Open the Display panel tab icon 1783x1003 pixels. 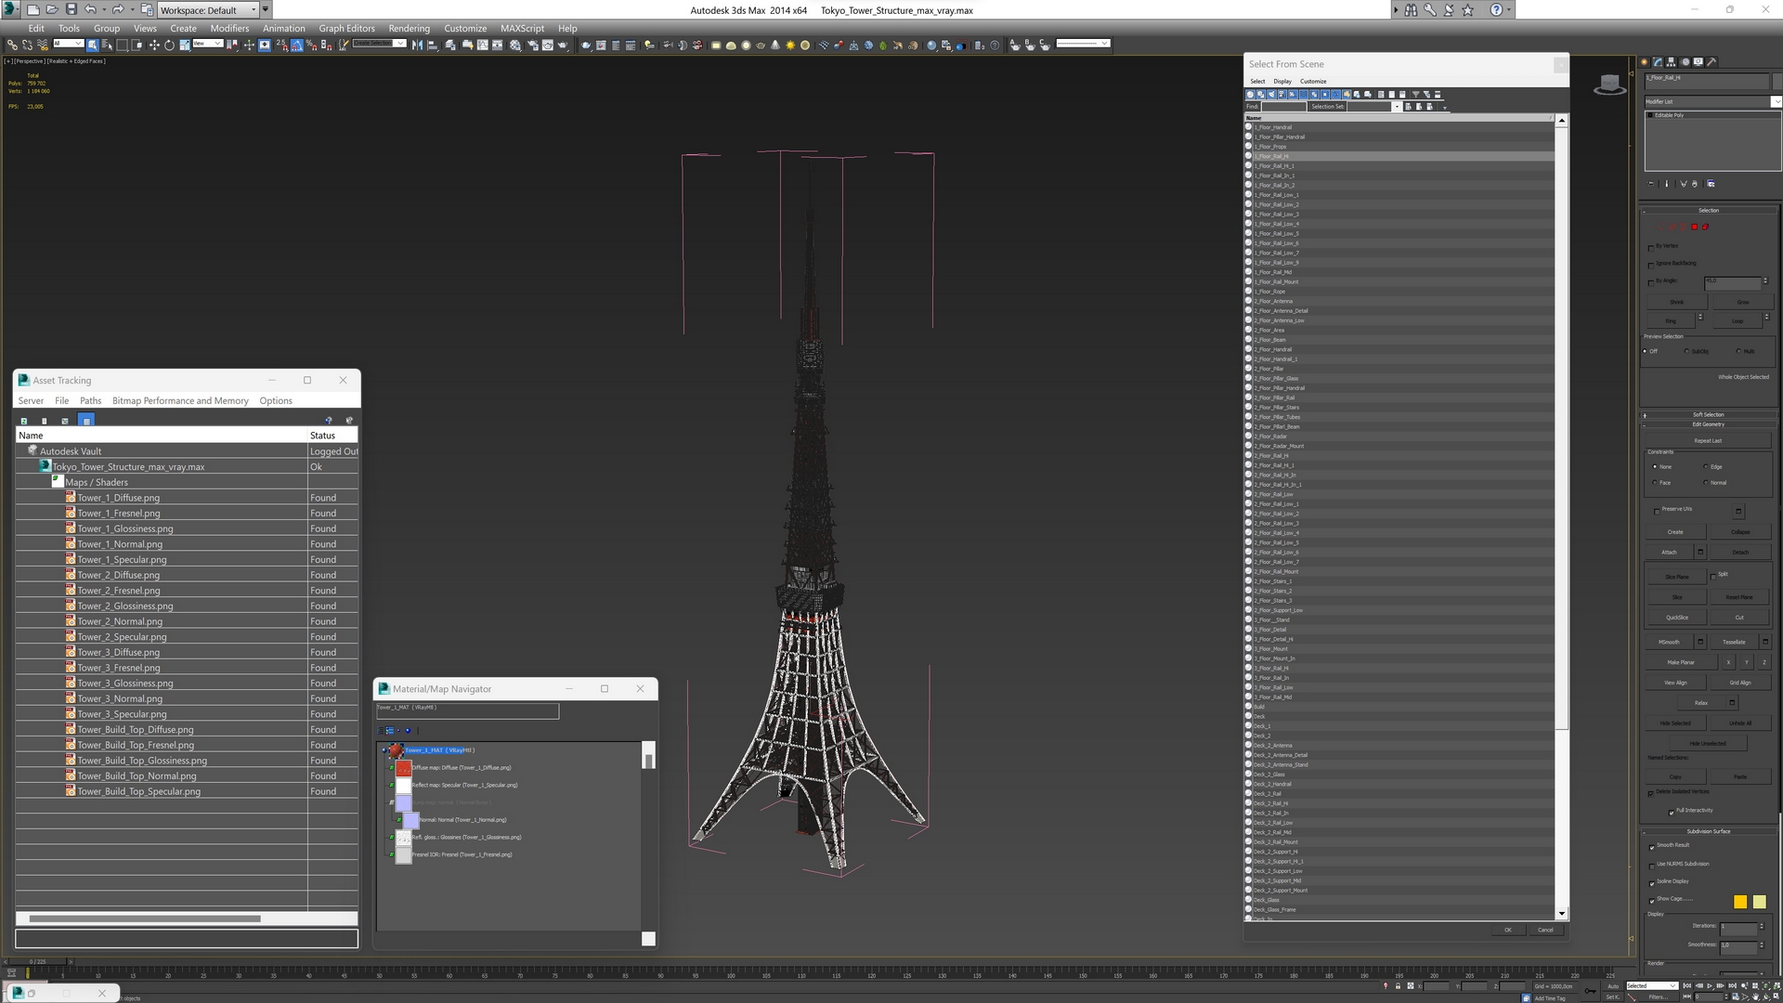pyautogui.click(x=1698, y=62)
